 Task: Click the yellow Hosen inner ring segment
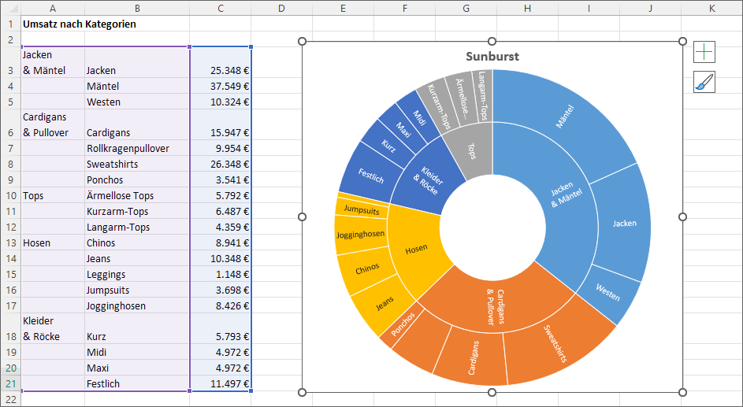[x=415, y=250]
